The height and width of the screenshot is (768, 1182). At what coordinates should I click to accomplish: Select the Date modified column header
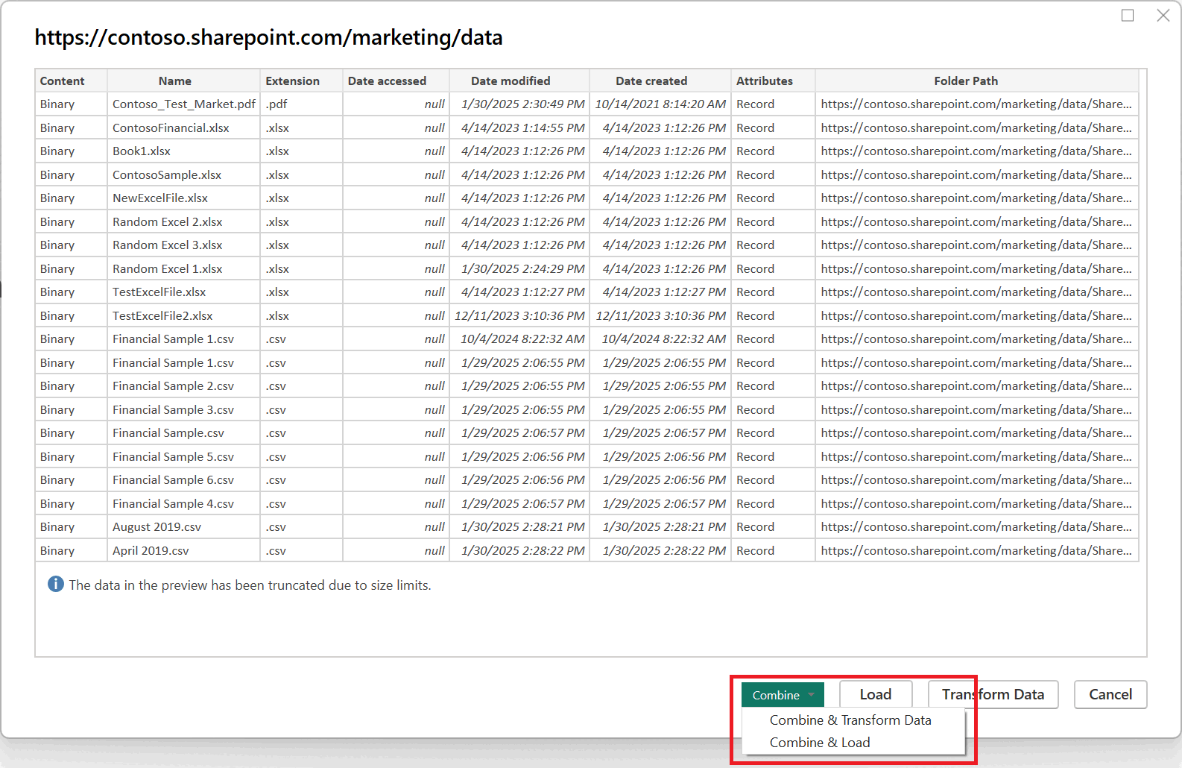511,81
